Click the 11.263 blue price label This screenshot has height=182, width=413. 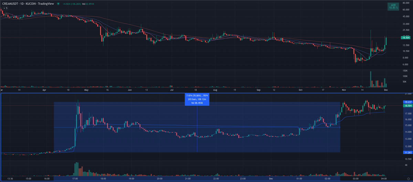coord(408,152)
